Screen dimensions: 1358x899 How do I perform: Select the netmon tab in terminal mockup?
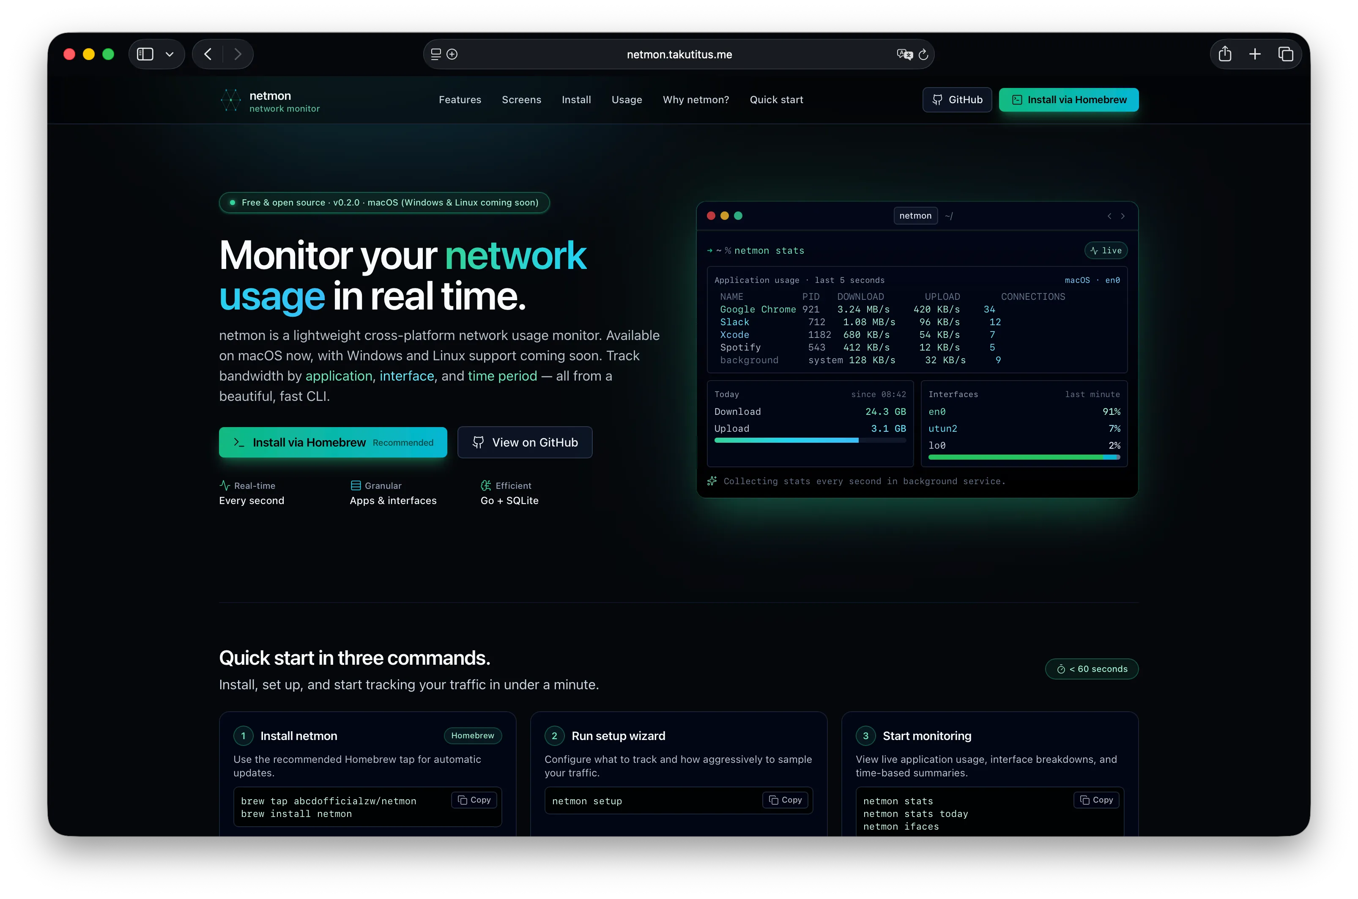[x=915, y=216]
